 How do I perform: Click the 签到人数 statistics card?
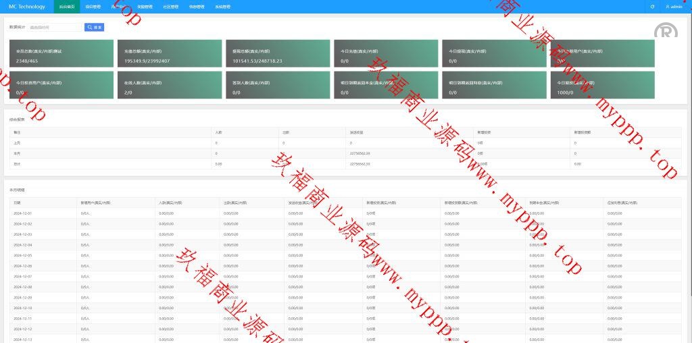click(x=277, y=86)
